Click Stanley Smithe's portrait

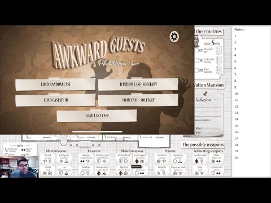(197, 41)
